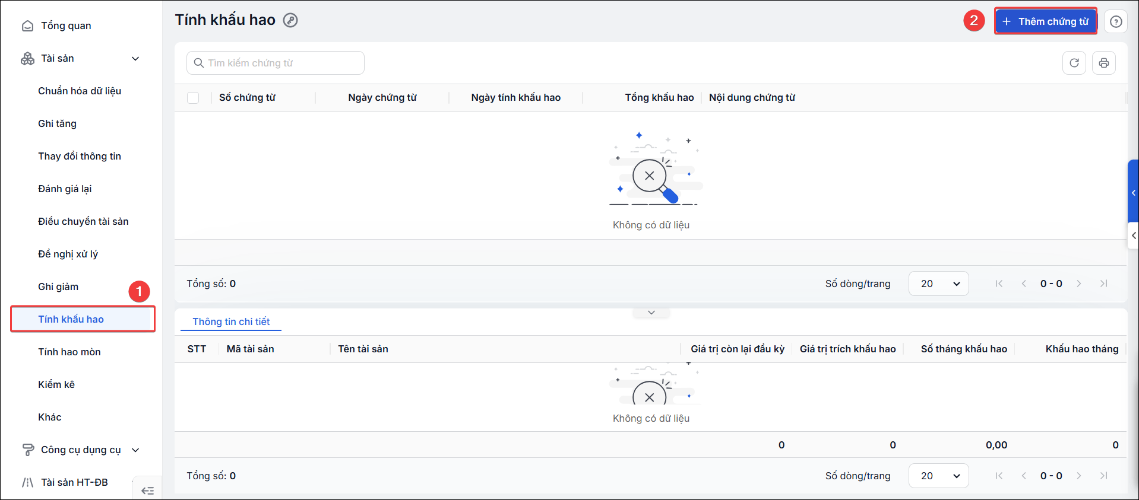Viewport: 1139px width, 500px height.
Task: Open Đánh giá lại menu item
Action: (65, 189)
